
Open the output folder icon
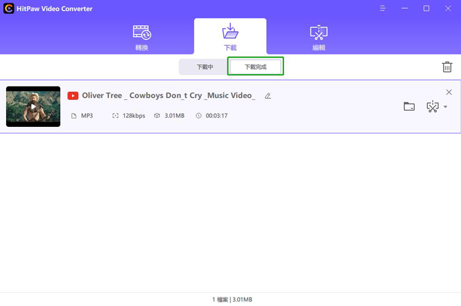pyautogui.click(x=409, y=106)
